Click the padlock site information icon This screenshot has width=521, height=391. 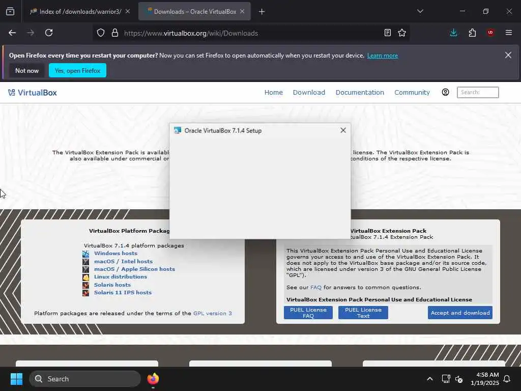click(x=115, y=33)
